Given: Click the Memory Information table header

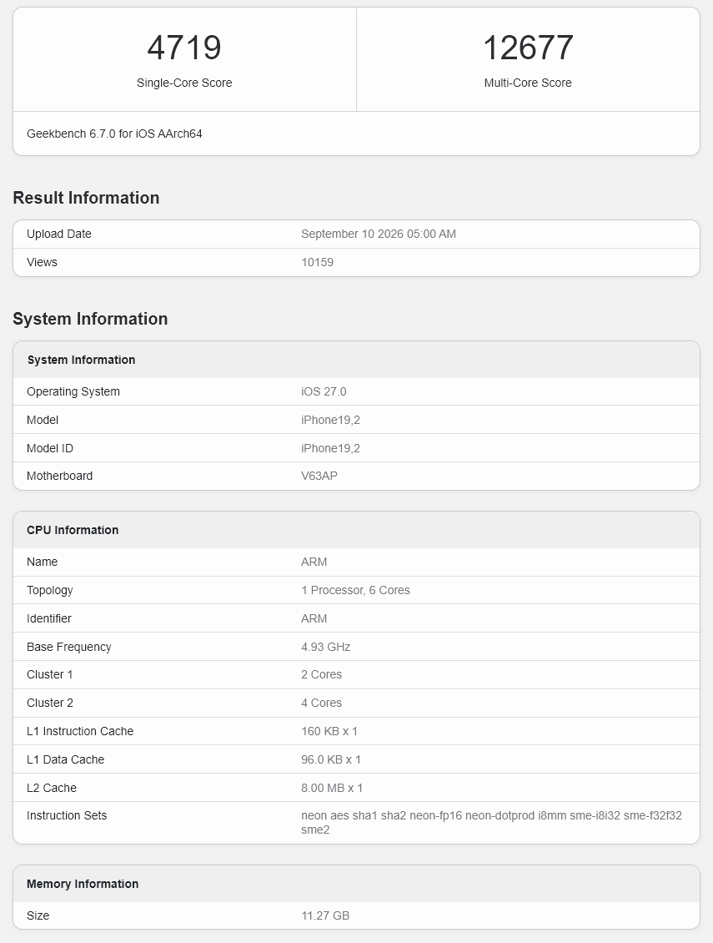Looking at the screenshot, I should tap(83, 884).
